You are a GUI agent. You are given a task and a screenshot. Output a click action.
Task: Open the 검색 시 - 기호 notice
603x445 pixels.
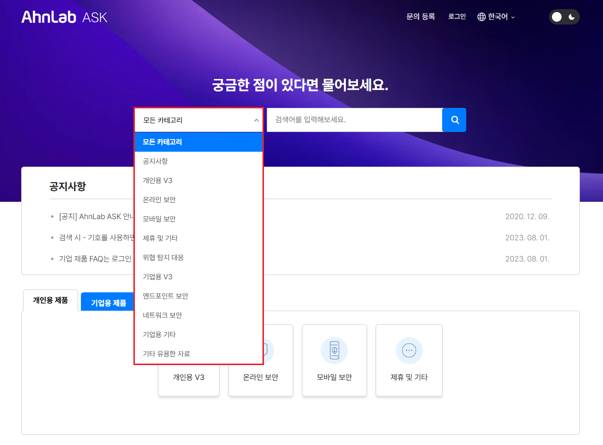pos(96,238)
